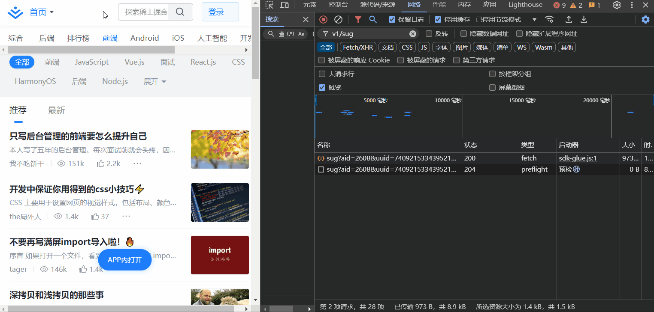
Task: Toggle 保留日志 checkbox
Action: [392, 19]
